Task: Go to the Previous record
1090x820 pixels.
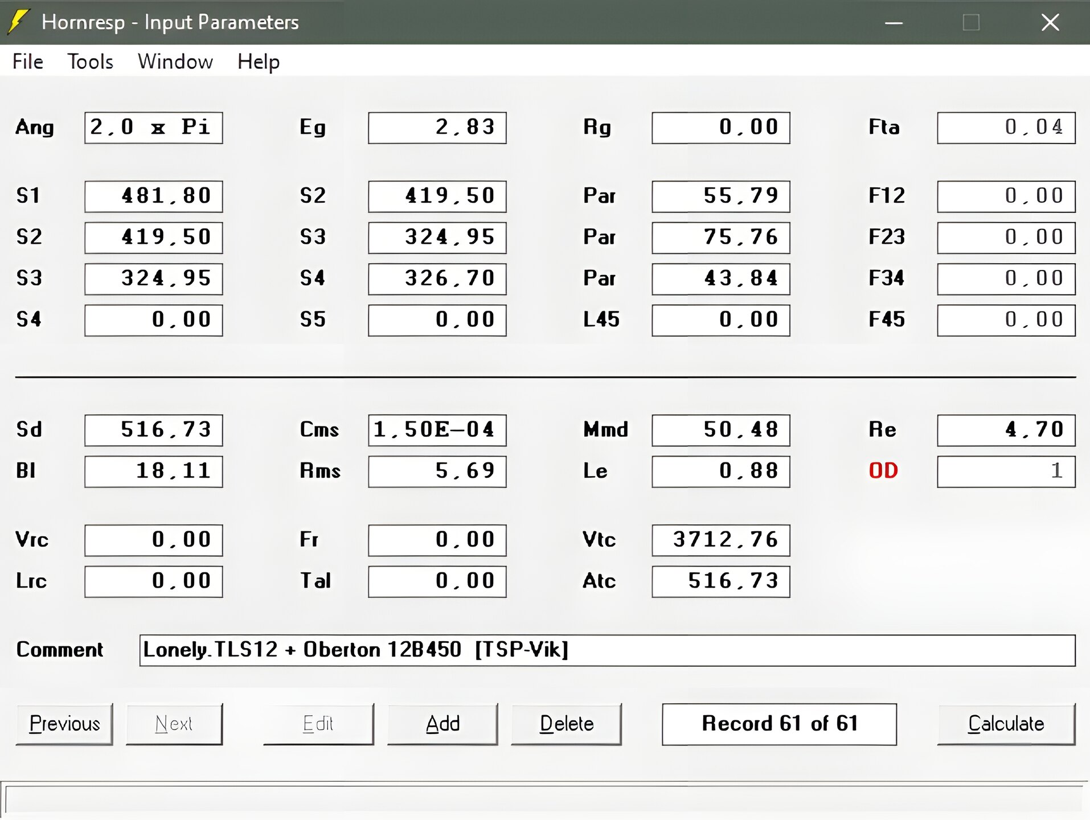Action: pos(64,724)
